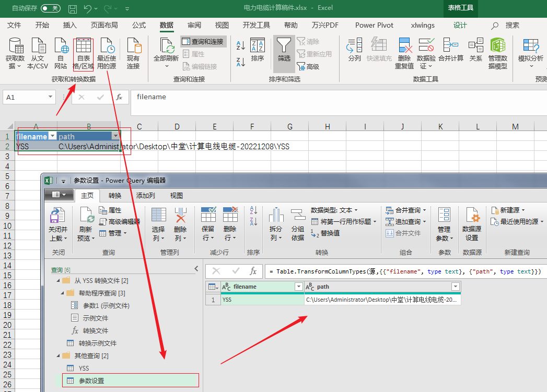Click Refresh Preview (刷新预览) in Power Query

coord(86,224)
